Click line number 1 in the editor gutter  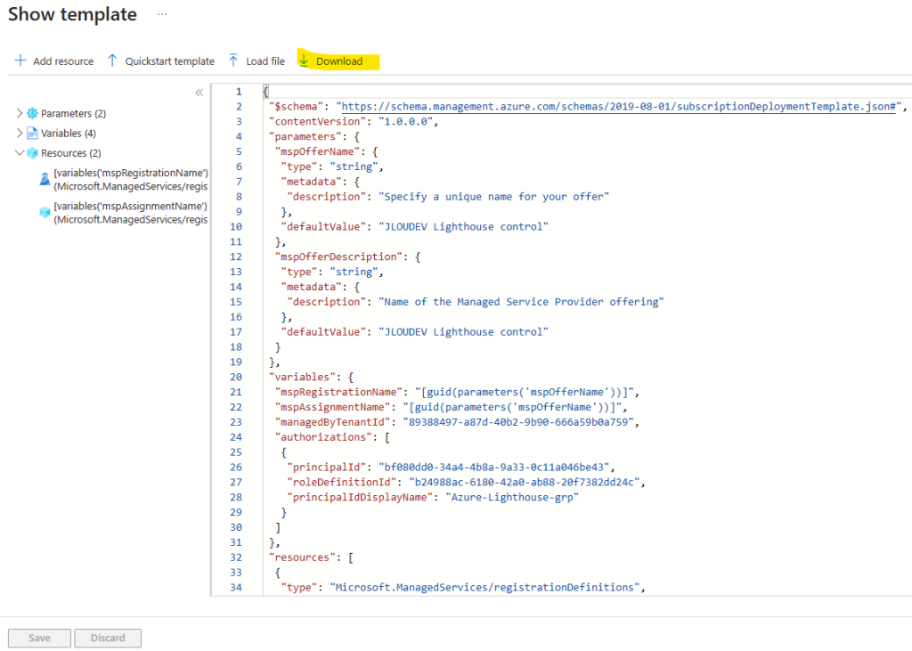click(x=239, y=92)
